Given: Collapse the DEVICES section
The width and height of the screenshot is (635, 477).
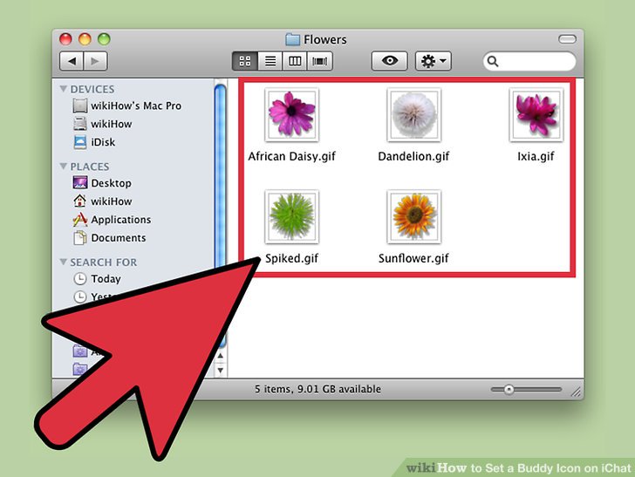Looking at the screenshot, I should point(63,89).
